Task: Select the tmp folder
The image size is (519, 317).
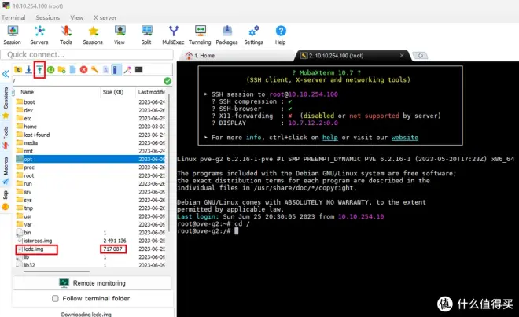Action: coord(90,208)
